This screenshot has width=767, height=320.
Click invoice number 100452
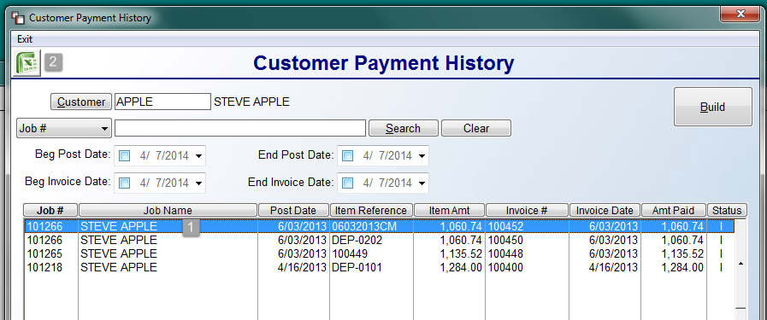click(505, 226)
